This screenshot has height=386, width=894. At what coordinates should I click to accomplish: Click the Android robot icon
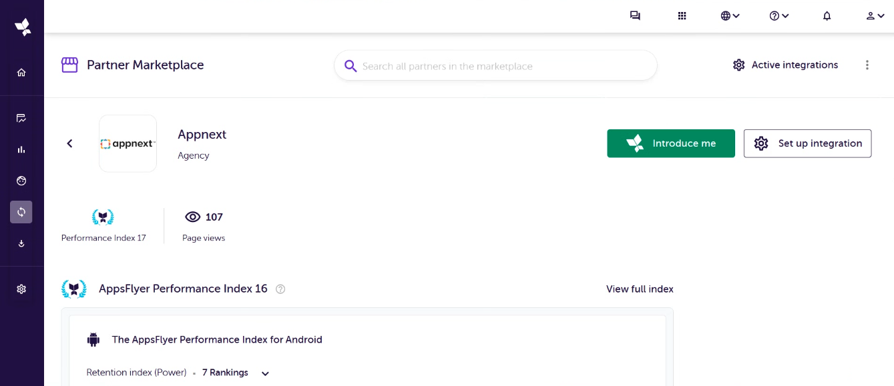(x=93, y=339)
